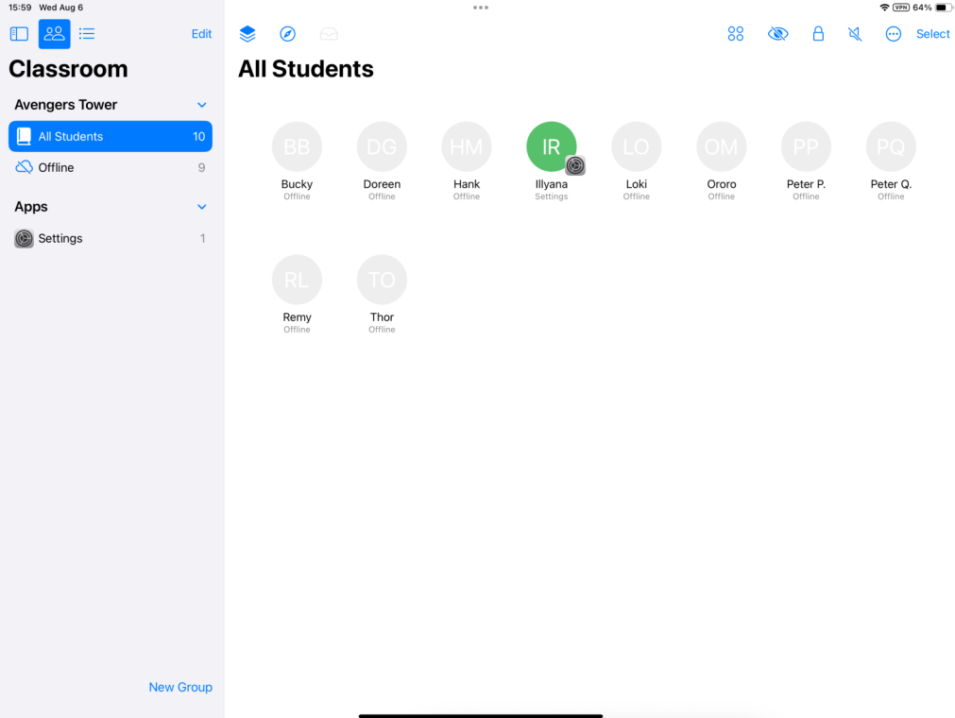Select student Bucky's avatar

(x=297, y=146)
